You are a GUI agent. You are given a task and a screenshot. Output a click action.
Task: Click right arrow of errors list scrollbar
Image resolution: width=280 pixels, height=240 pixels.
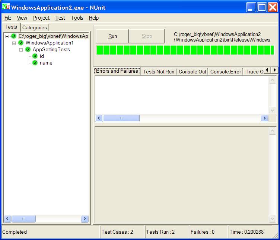265,118
